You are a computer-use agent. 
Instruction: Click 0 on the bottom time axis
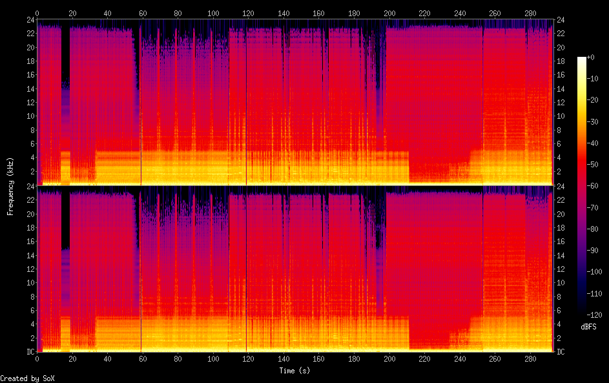coord(37,359)
